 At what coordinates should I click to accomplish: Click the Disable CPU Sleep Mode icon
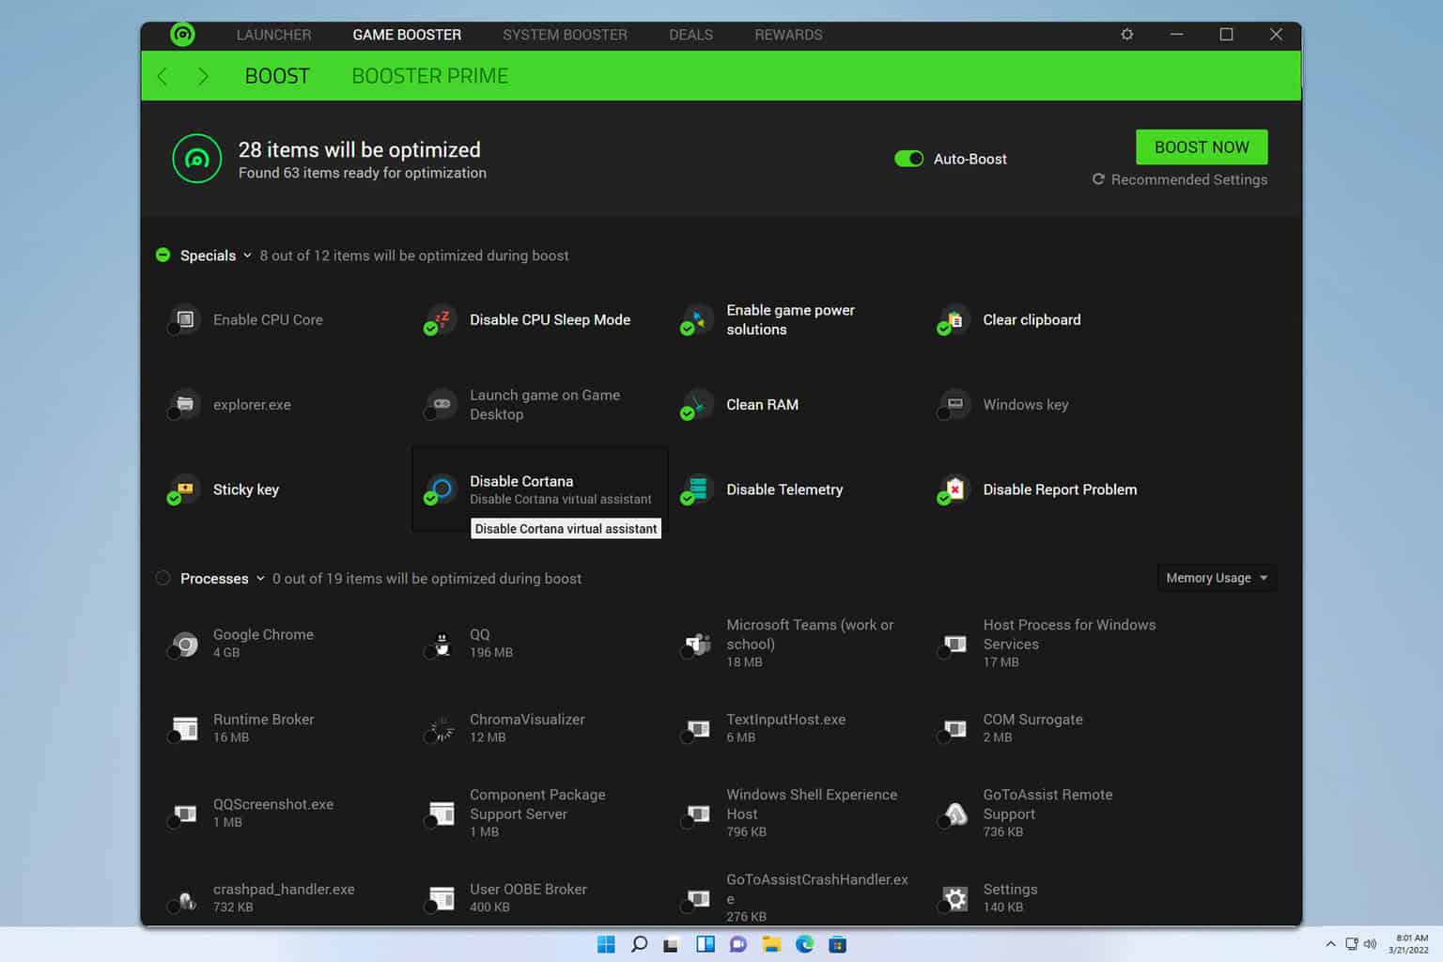(x=442, y=319)
